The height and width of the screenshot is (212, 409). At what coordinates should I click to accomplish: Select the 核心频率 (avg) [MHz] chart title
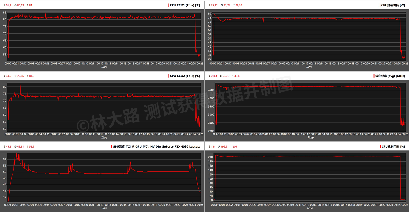(x=390, y=76)
